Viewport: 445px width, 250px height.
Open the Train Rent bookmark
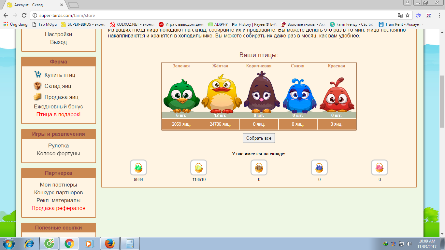click(400, 24)
